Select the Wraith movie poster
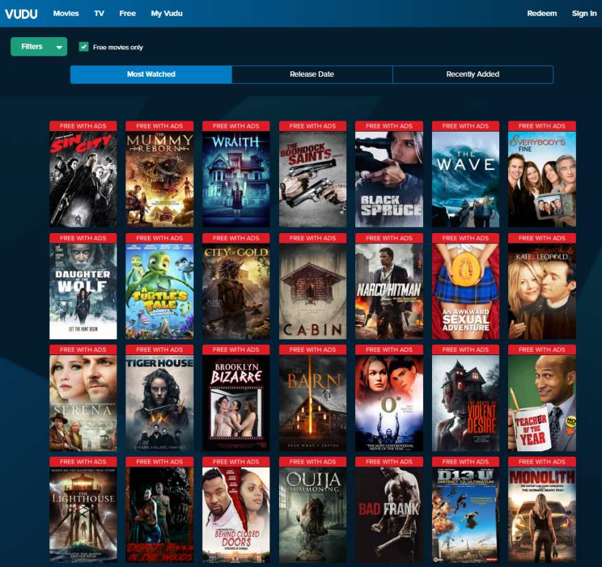602x567 pixels. pos(236,174)
